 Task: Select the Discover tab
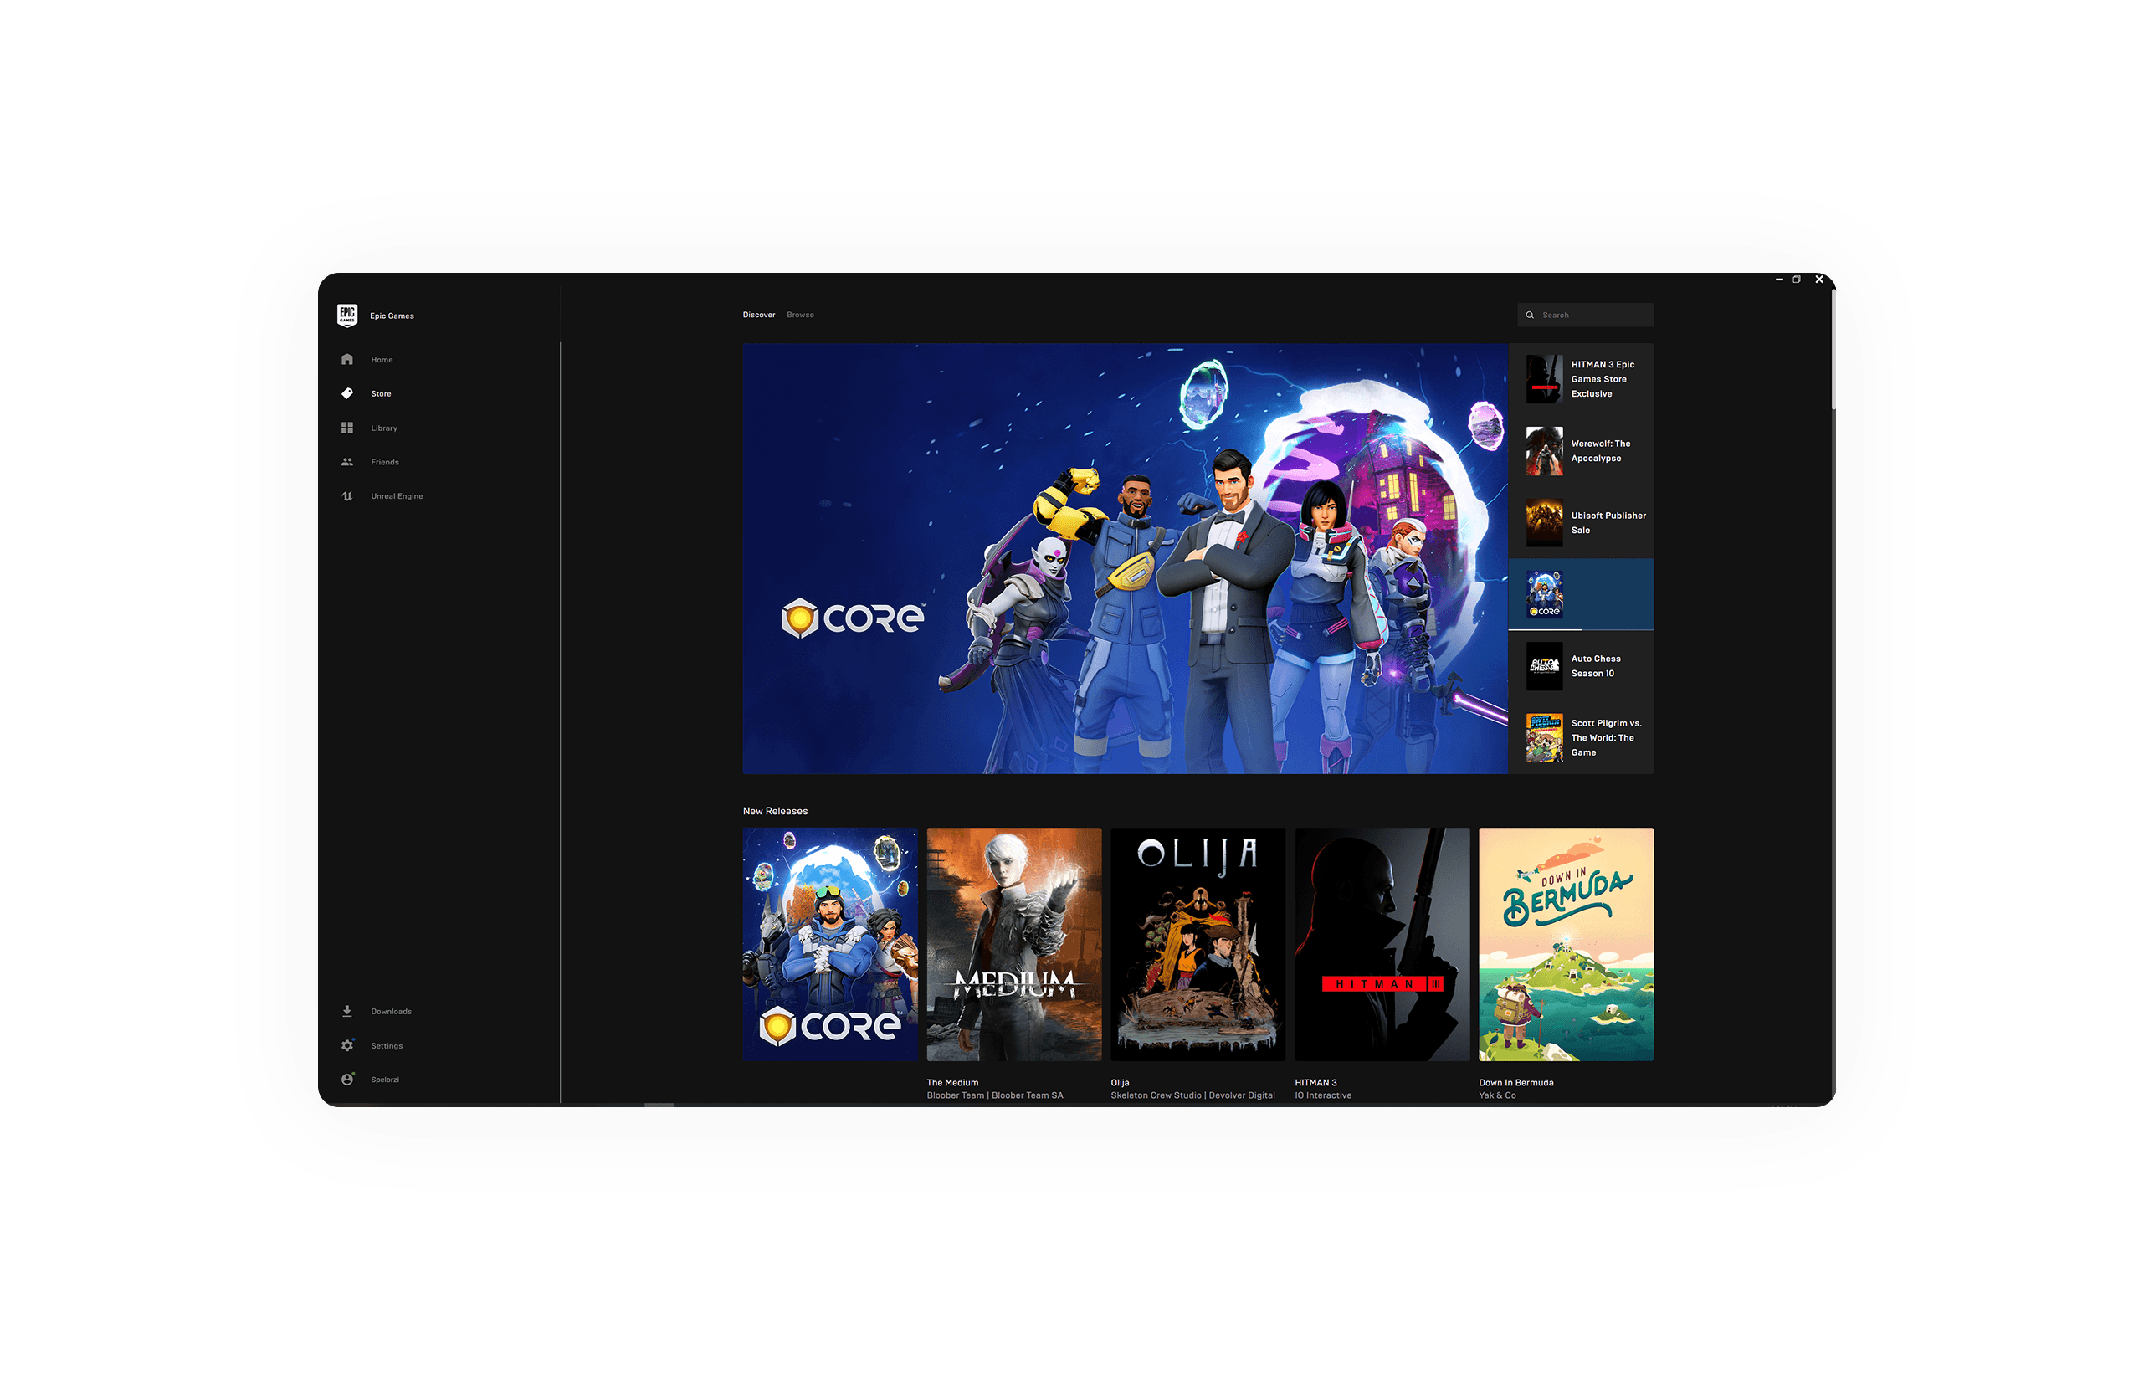pyautogui.click(x=758, y=315)
